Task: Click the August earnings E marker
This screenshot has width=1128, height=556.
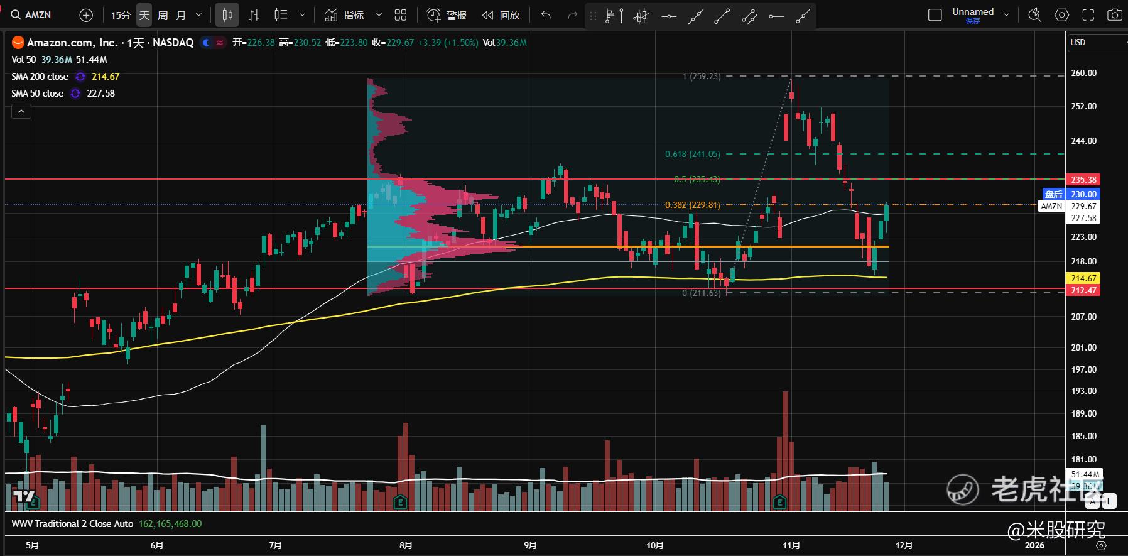Action: (400, 503)
